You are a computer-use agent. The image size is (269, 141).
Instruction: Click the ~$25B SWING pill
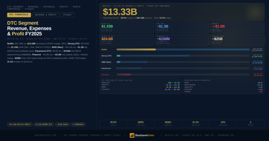(x=62, y=125)
